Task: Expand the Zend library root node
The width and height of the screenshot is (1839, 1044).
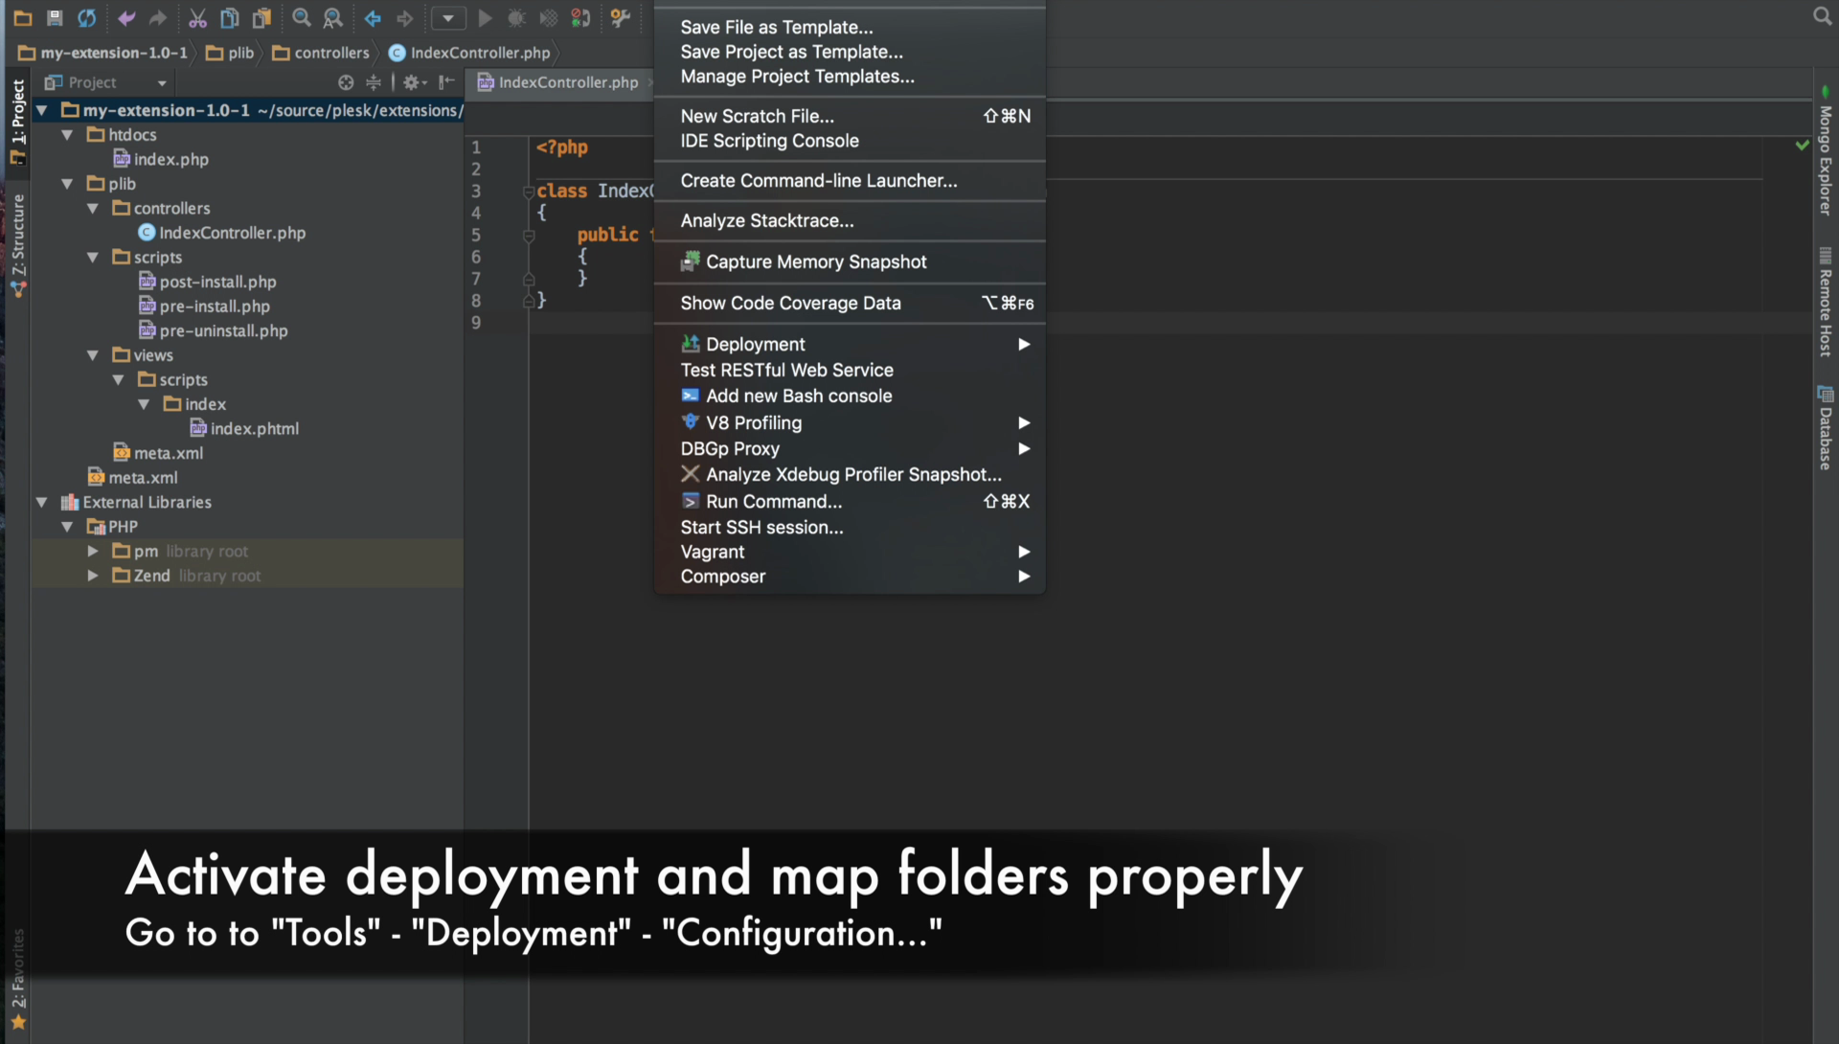Action: 92,576
